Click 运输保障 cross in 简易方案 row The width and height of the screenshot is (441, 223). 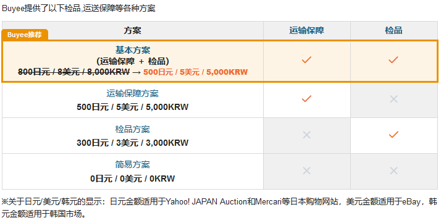pyautogui.click(x=306, y=170)
